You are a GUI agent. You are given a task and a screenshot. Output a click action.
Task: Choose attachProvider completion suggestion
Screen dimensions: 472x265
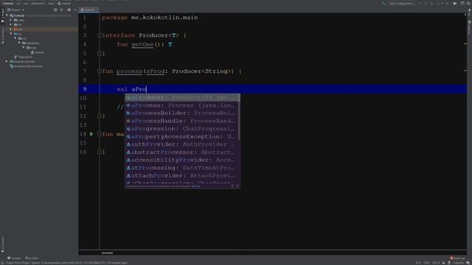182,175
